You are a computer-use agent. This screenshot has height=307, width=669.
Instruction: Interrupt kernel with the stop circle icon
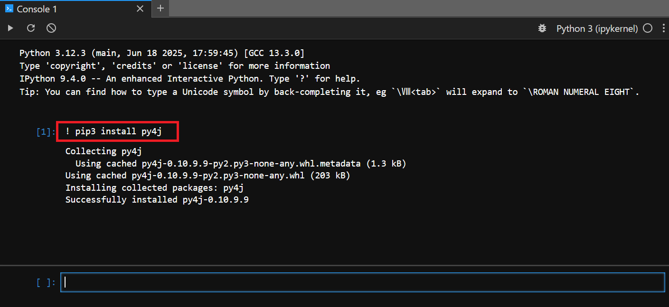[51, 28]
